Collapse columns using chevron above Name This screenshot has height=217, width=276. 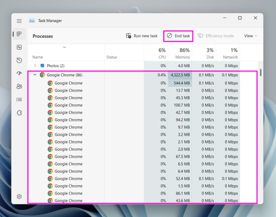click(64, 47)
